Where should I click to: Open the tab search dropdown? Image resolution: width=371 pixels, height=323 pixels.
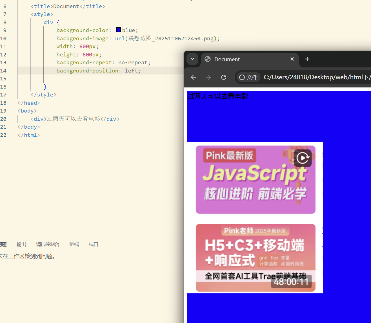click(192, 59)
